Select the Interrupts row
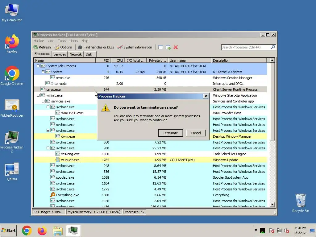 [x=150, y=83]
